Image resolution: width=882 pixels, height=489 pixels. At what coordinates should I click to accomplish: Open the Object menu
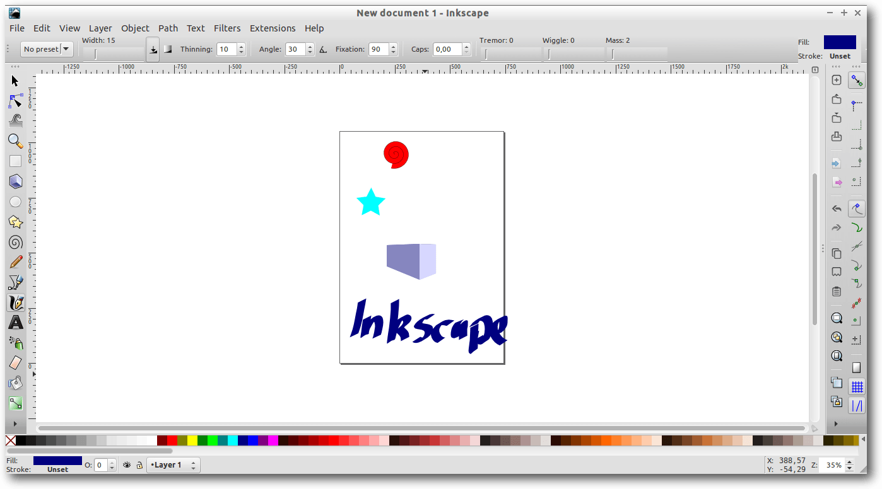[135, 28]
